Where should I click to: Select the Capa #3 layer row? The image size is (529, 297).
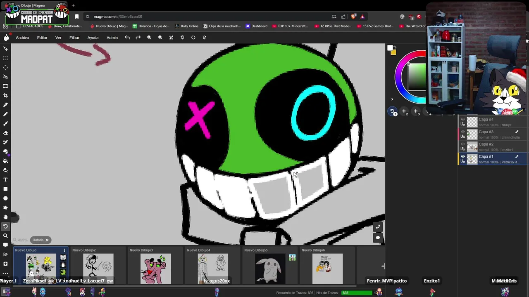493,134
